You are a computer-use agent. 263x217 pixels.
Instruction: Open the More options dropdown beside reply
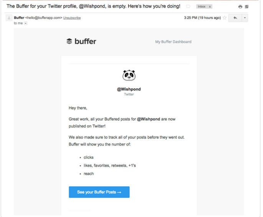[x=245, y=18]
